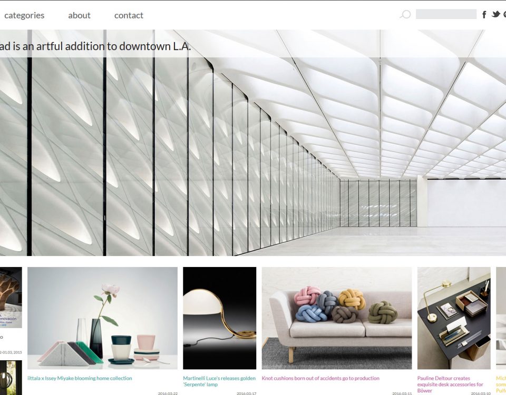Click the partially visible wooden structure thumbnail
This screenshot has width=506, height=395.
pyautogui.click(x=11, y=297)
